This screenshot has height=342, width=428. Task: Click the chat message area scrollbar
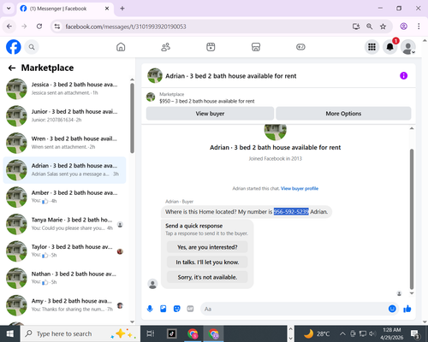[412, 219]
